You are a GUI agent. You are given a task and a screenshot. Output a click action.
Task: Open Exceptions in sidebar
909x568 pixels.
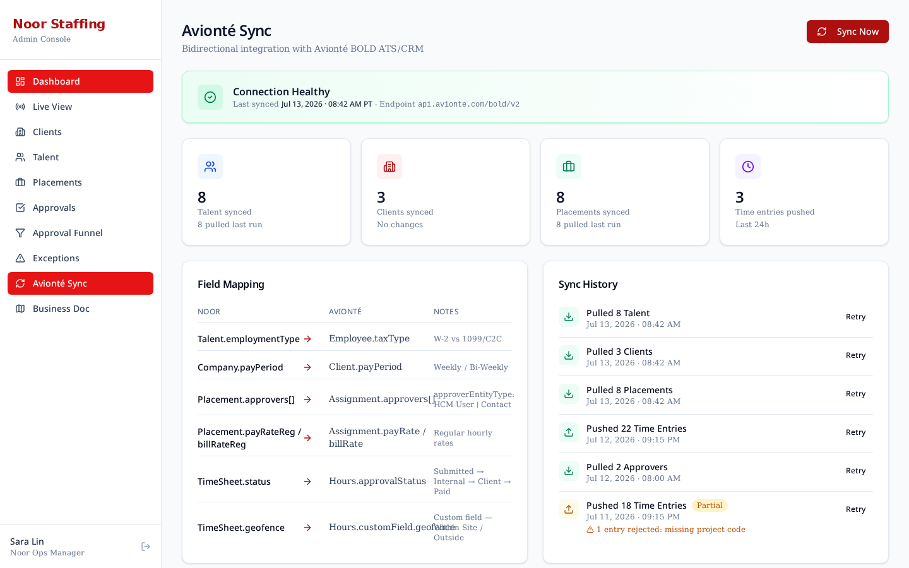click(80, 258)
